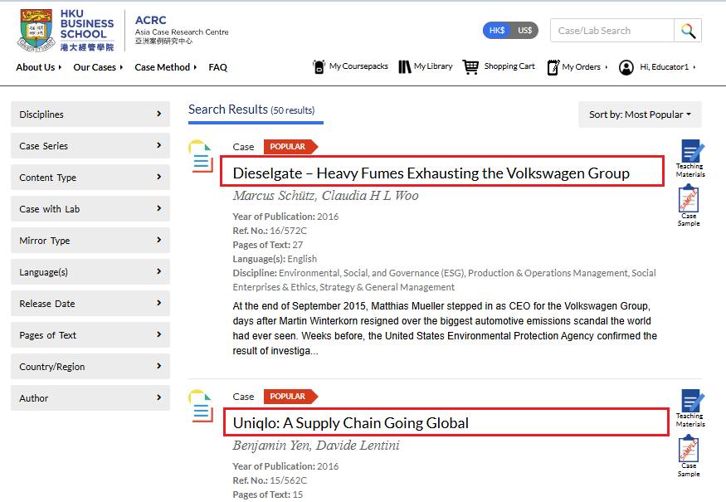Expand the Case with Lab filter

point(90,209)
